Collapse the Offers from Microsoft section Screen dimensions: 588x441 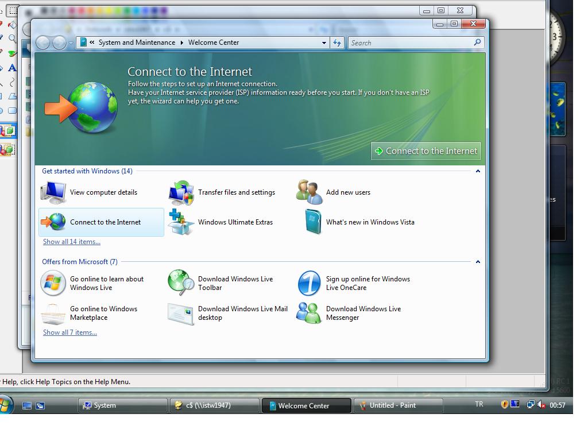tap(478, 261)
